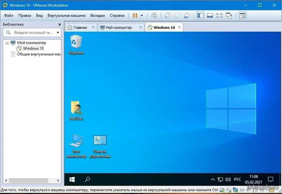
Task: Select the Этот компьютер desktop icon
Action: click(x=76, y=146)
